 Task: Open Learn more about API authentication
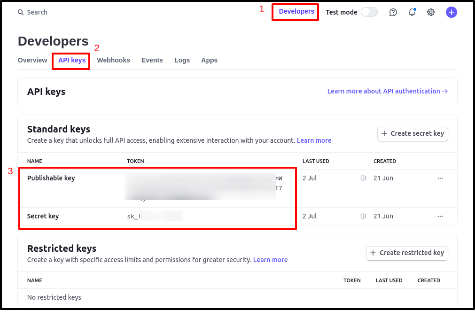pyautogui.click(x=388, y=91)
